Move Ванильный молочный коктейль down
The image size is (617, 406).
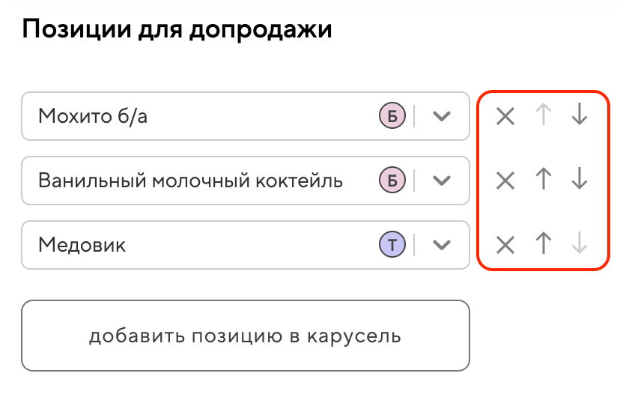(579, 180)
